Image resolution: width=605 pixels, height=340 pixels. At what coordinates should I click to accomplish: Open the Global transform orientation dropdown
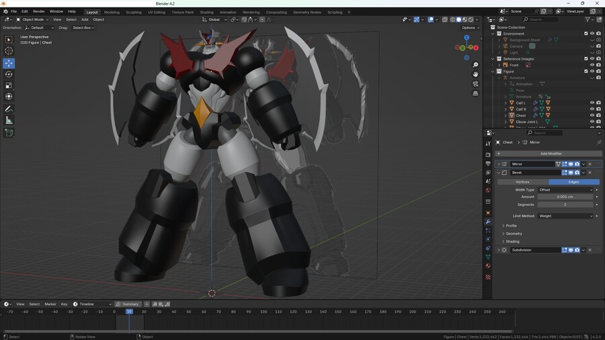pyautogui.click(x=214, y=19)
